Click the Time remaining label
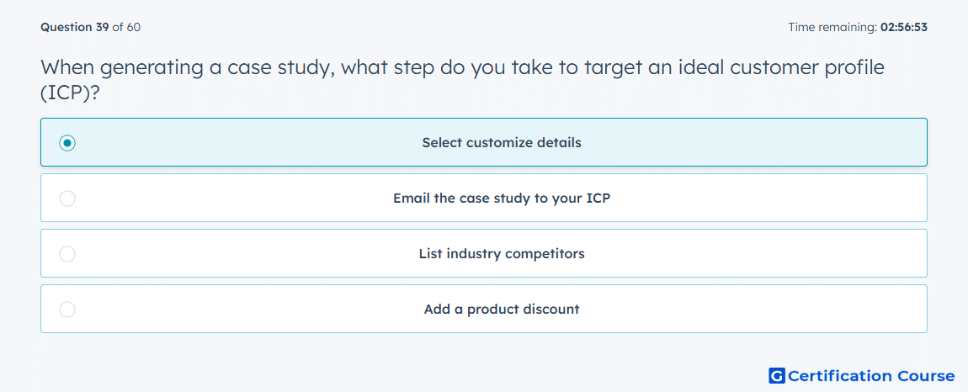The height and width of the screenshot is (392, 968). pyautogui.click(x=832, y=27)
